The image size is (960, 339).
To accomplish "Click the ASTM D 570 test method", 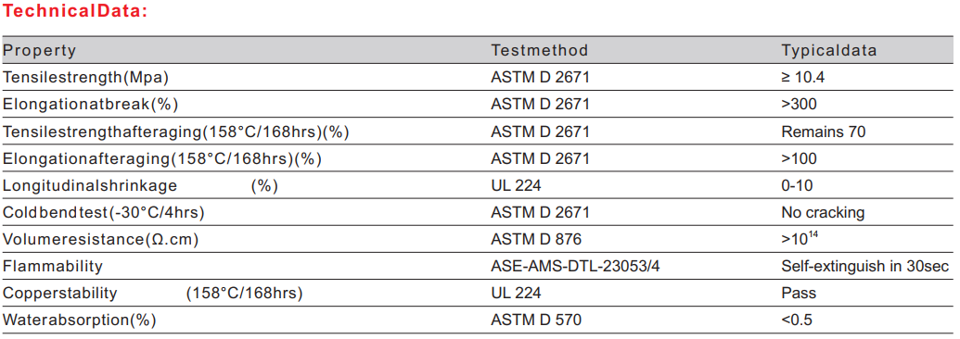I will 536,320.
